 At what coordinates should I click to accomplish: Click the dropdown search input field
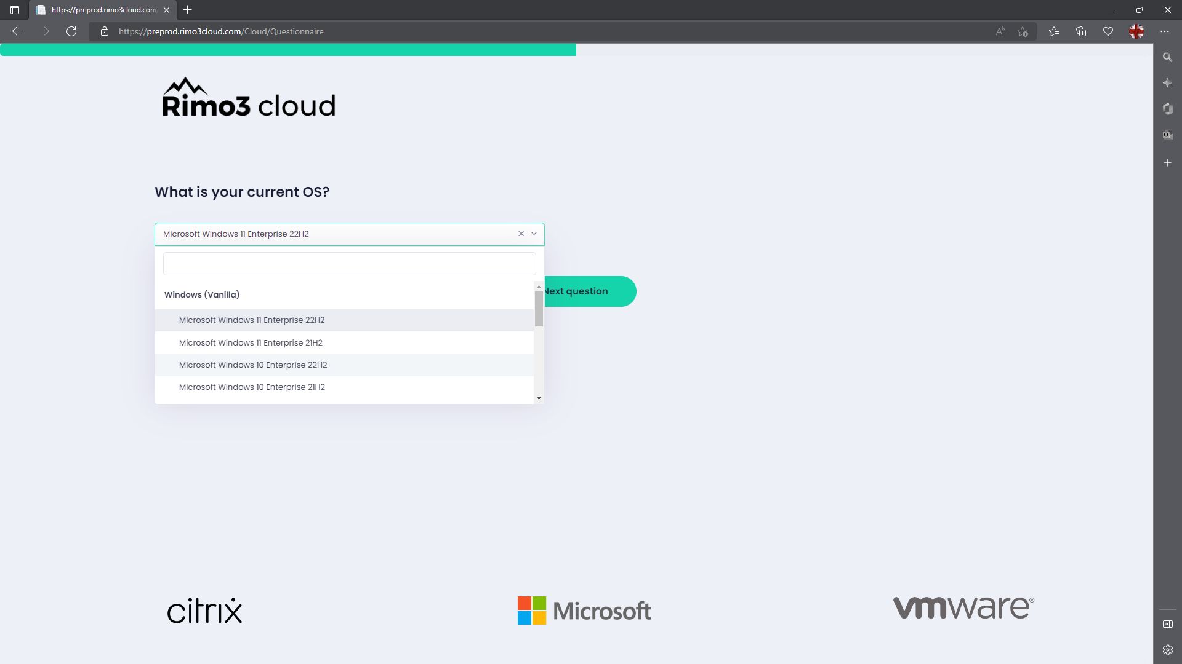349,264
